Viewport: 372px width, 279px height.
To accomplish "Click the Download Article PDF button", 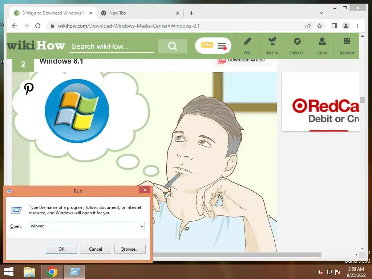I will [241, 60].
